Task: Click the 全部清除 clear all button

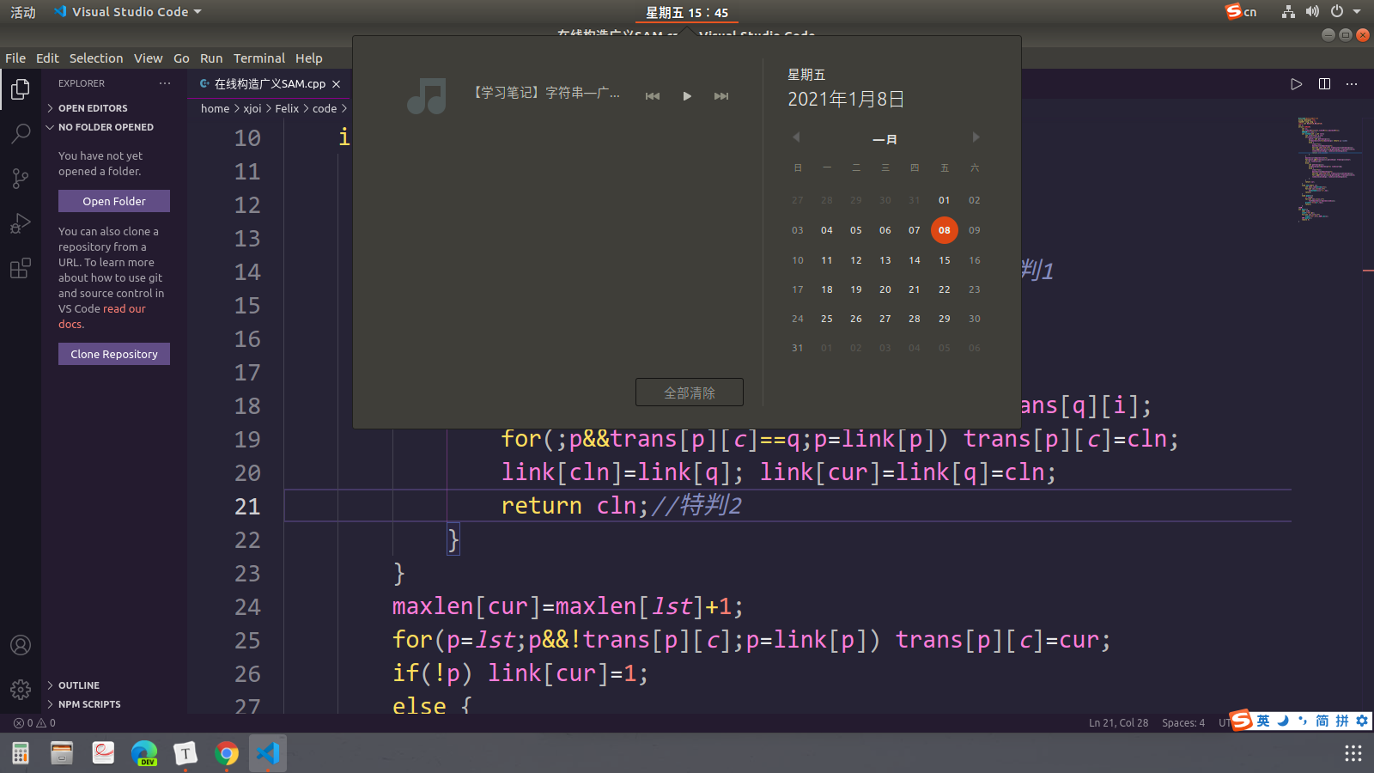Action: point(690,393)
